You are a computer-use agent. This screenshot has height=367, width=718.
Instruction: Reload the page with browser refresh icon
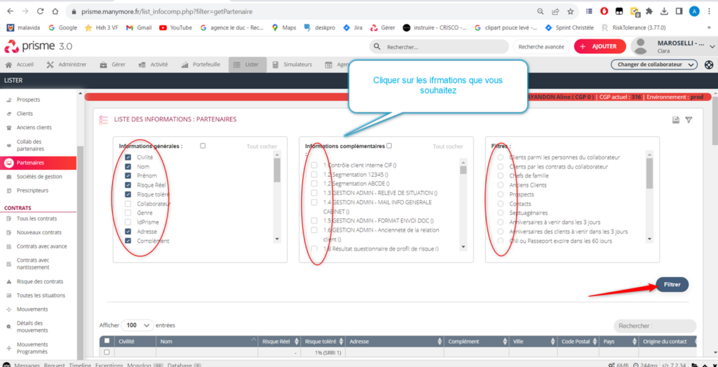pyautogui.click(x=39, y=12)
